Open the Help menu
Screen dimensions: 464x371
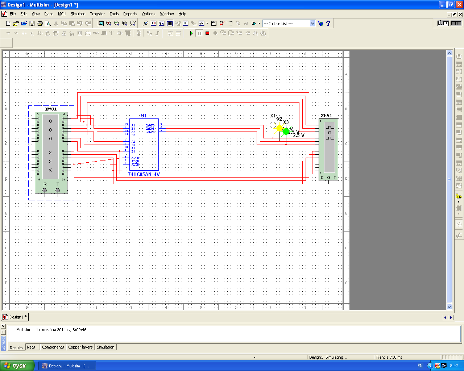pos(182,14)
